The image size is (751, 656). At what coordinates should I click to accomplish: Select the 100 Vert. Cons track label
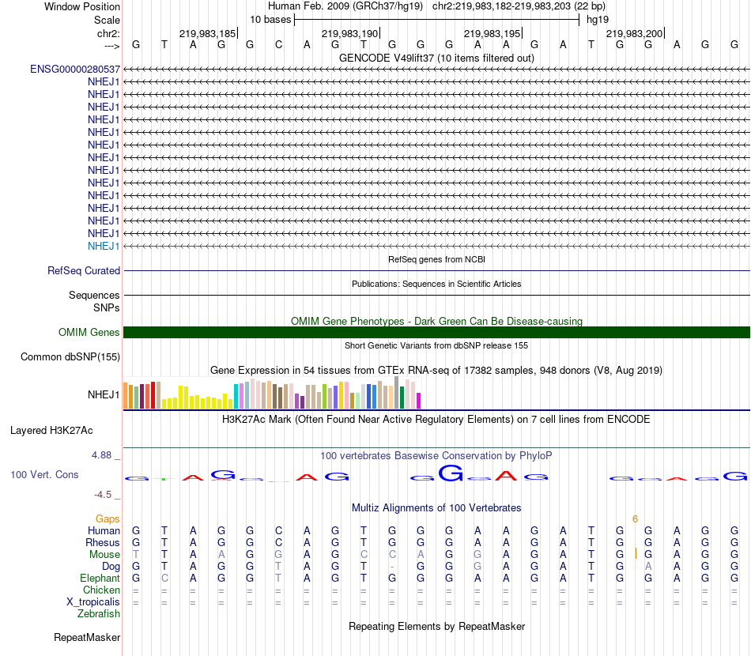click(44, 474)
